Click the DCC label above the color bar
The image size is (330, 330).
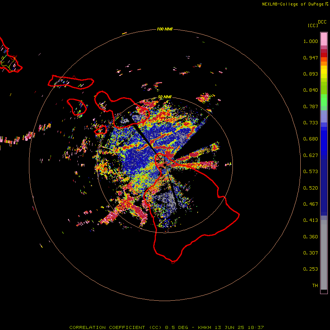point(322,22)
